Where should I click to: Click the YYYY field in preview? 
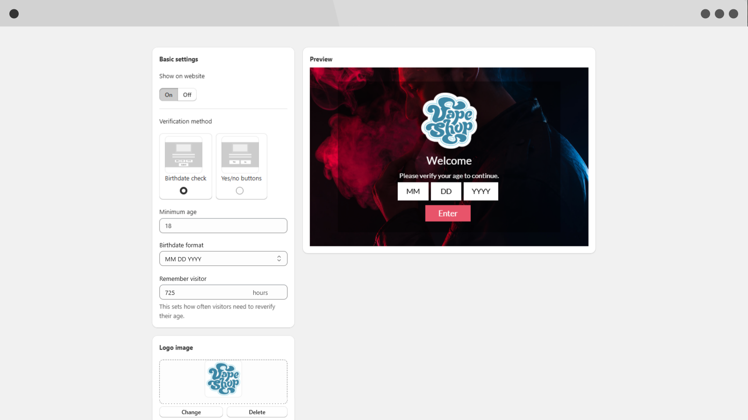click(x=481, y=191)
